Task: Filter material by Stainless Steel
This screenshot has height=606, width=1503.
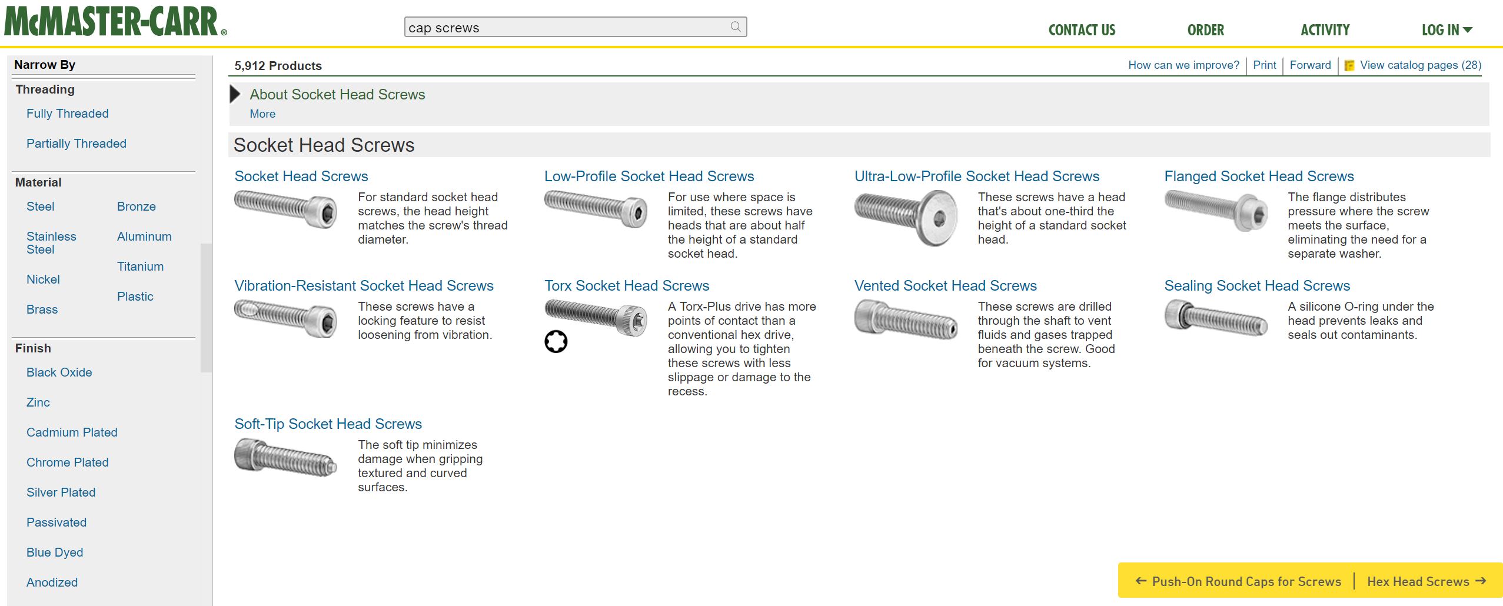Action: (x=51, y=243)
